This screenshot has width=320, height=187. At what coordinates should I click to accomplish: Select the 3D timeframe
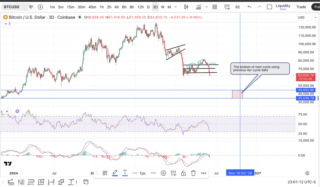click(x=155, y=7)
